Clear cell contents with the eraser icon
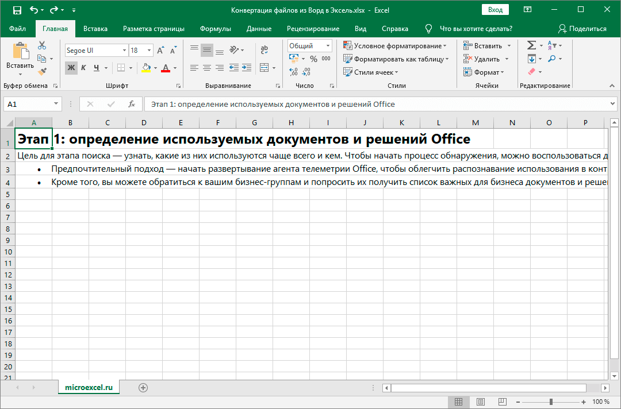 (x=531, y=72)
